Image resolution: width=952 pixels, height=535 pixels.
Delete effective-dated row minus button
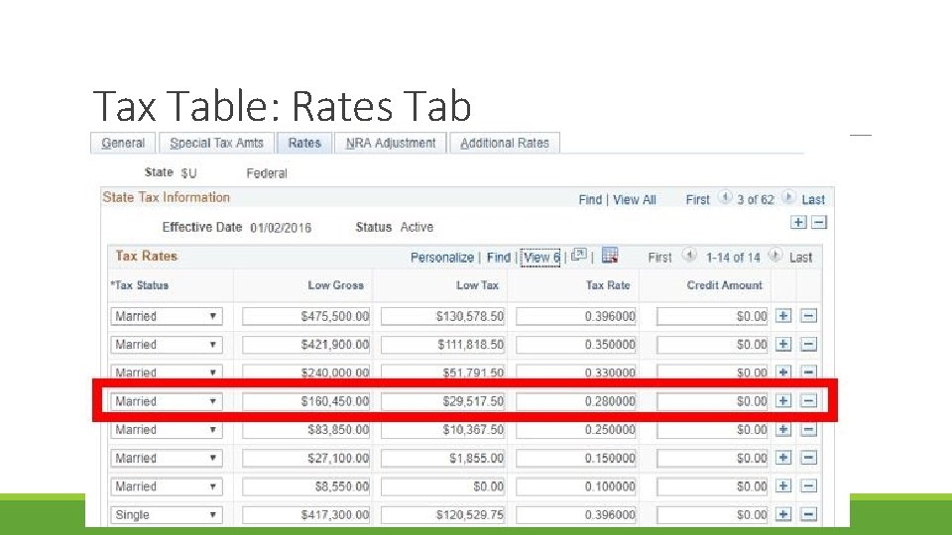tap(819, 223)
